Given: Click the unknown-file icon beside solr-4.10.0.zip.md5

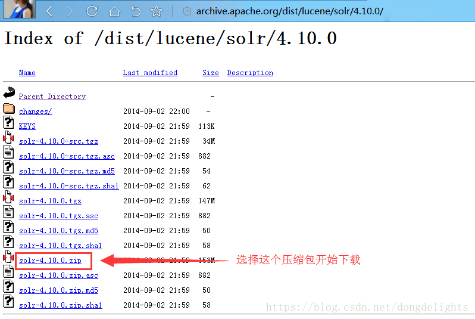Looking at the screenshot, I should (x=8, y=286).
